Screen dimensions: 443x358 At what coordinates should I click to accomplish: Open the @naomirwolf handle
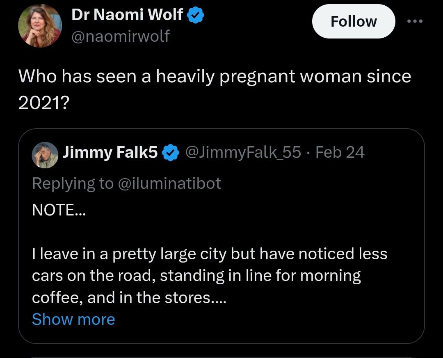[x=120, y=36]
